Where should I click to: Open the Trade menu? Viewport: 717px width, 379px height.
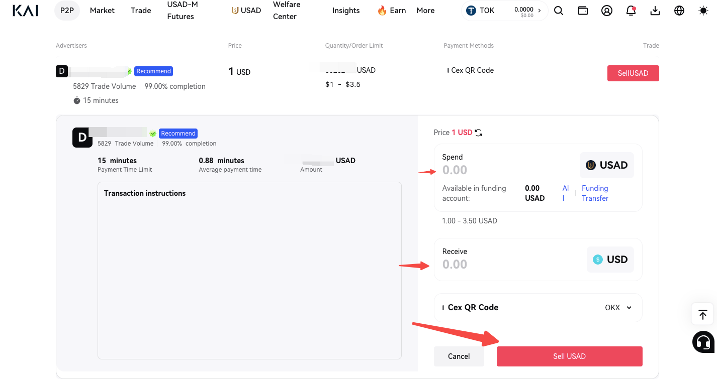141,11
